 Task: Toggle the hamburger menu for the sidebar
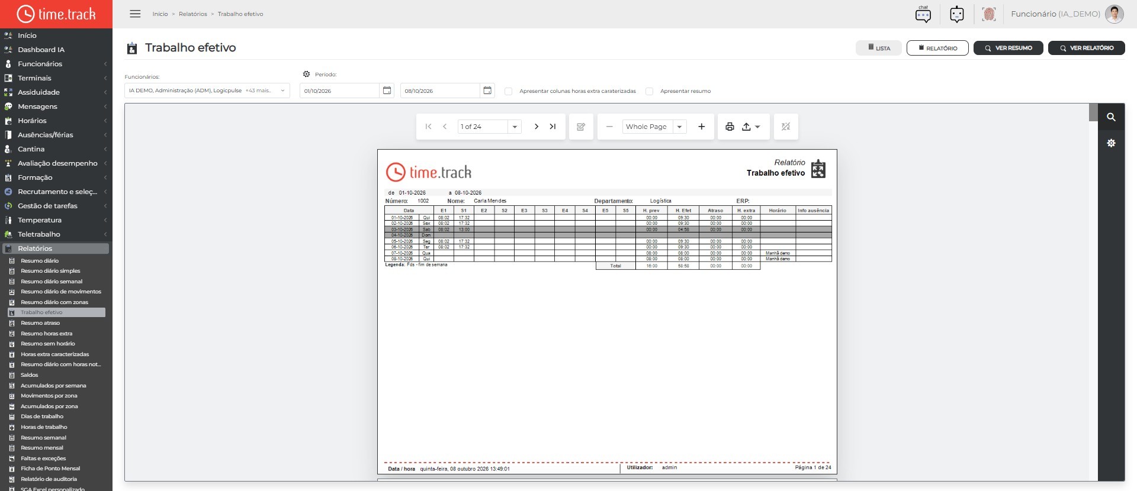click(x=135, y=14)
